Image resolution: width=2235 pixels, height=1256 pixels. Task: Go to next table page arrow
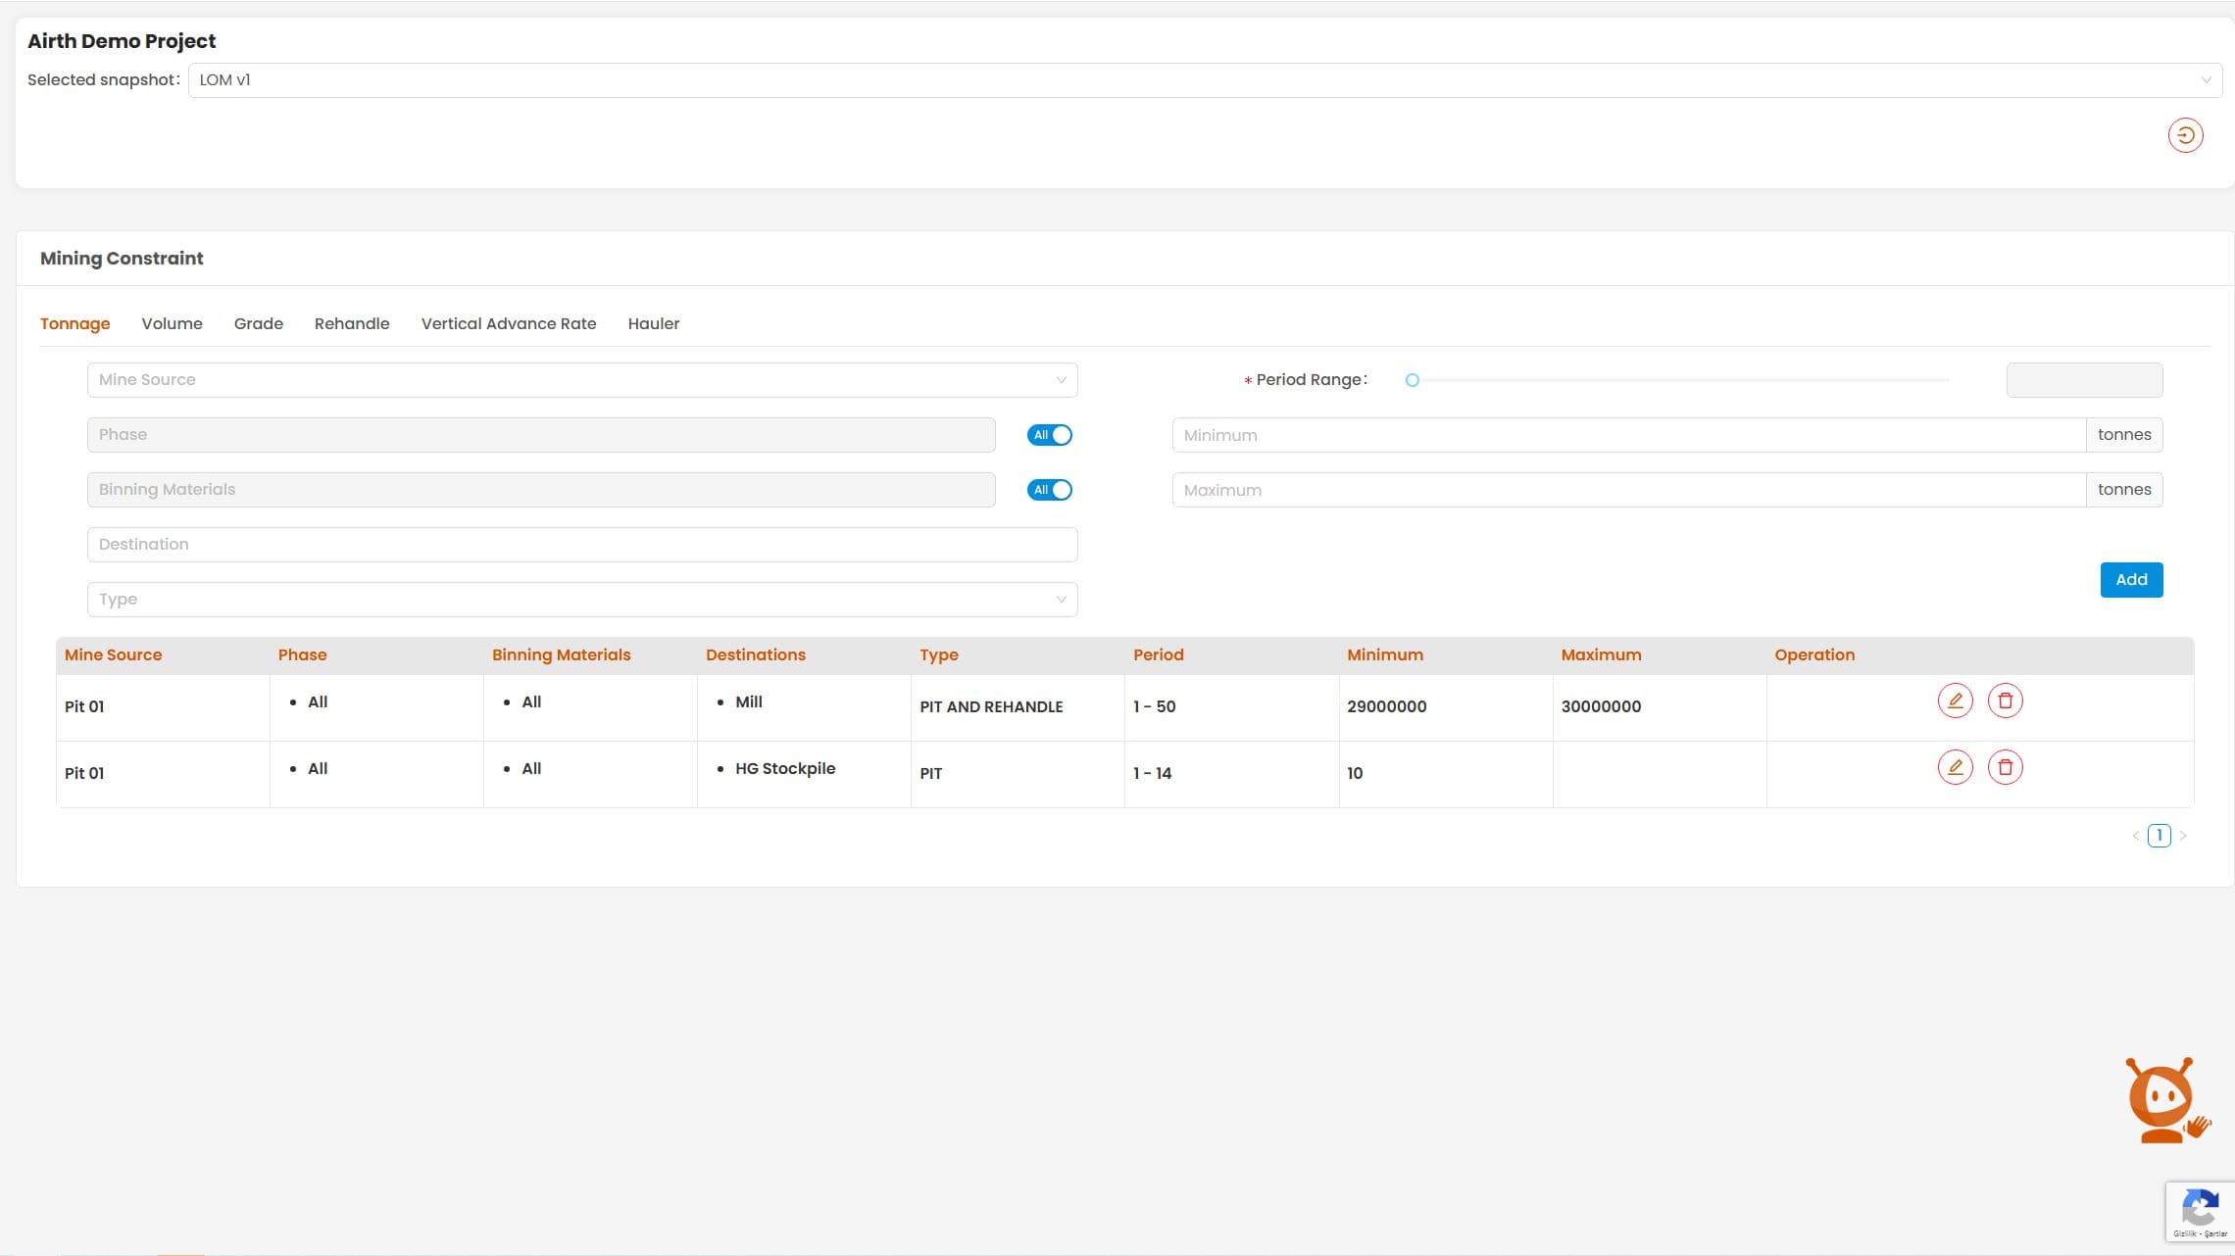[2183, 836]
